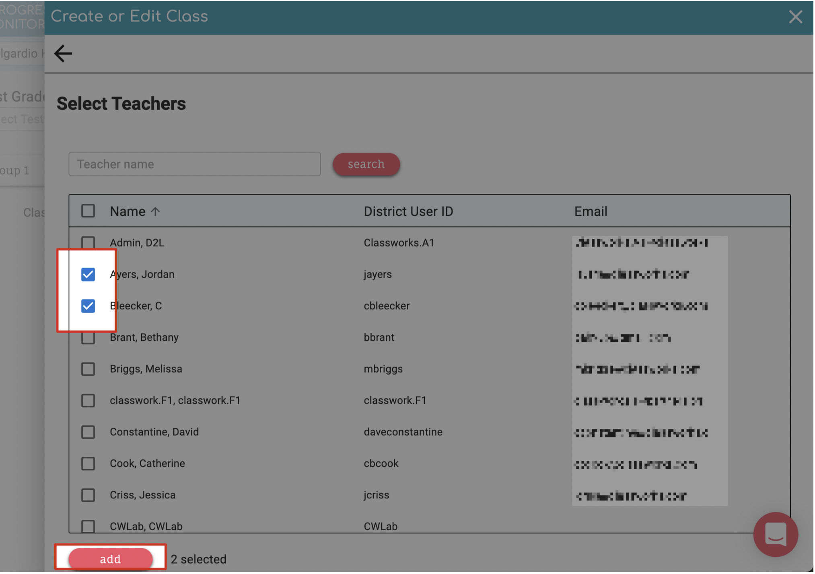Uncheck Ayers, Jordan checkbox
The width and height of the screenshot is (815, 574).
[x=88, y=275]
